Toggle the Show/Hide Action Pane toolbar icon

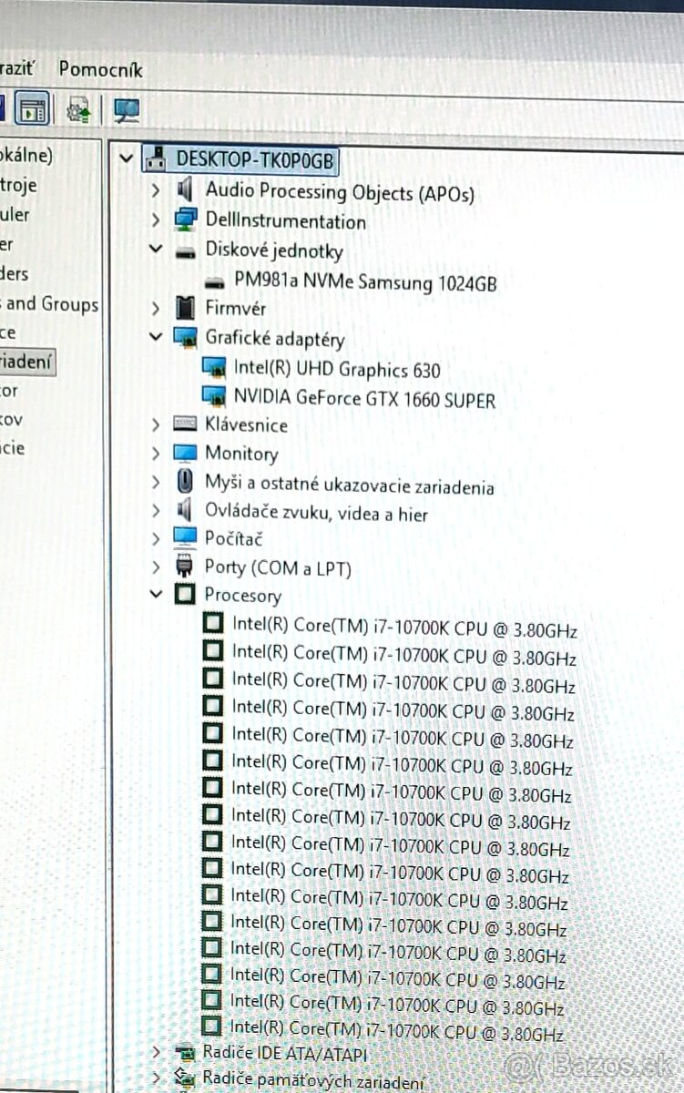click(x=33, y=110)
